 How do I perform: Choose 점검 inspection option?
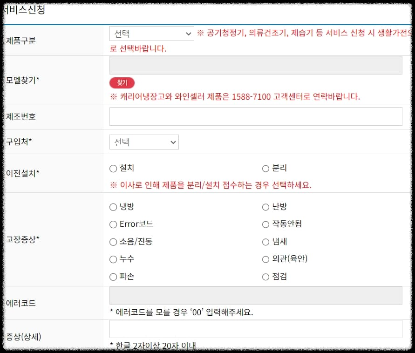(265, 277)
